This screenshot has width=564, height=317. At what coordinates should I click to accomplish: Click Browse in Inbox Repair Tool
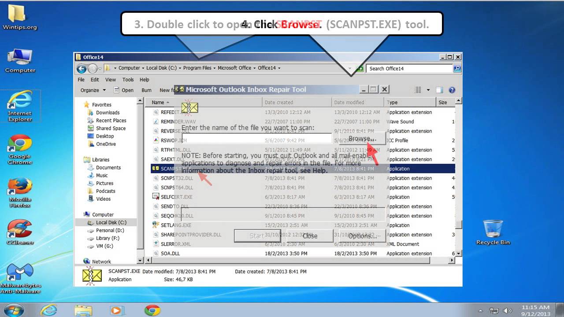362,139
